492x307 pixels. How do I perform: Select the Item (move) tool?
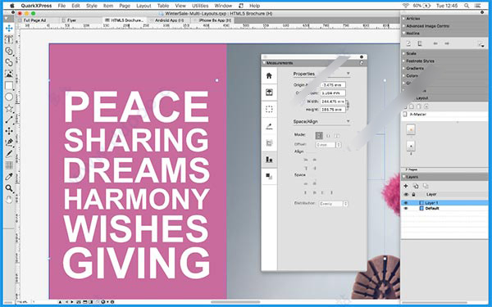pos(9,28)
